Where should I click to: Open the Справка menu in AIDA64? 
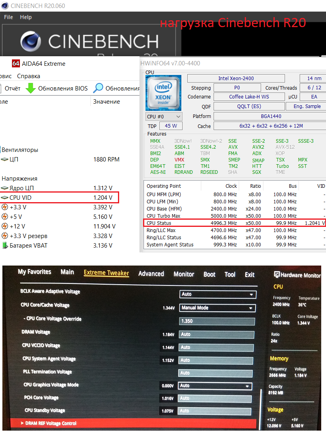[28, 76]
